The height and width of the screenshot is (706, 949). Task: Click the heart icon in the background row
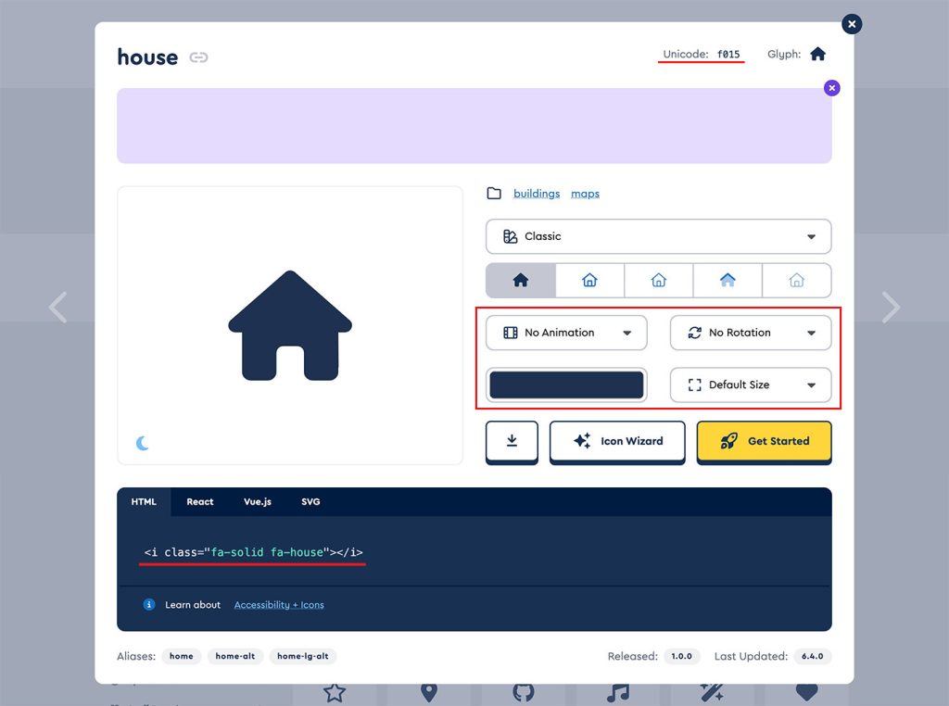(x=806, y=693)
